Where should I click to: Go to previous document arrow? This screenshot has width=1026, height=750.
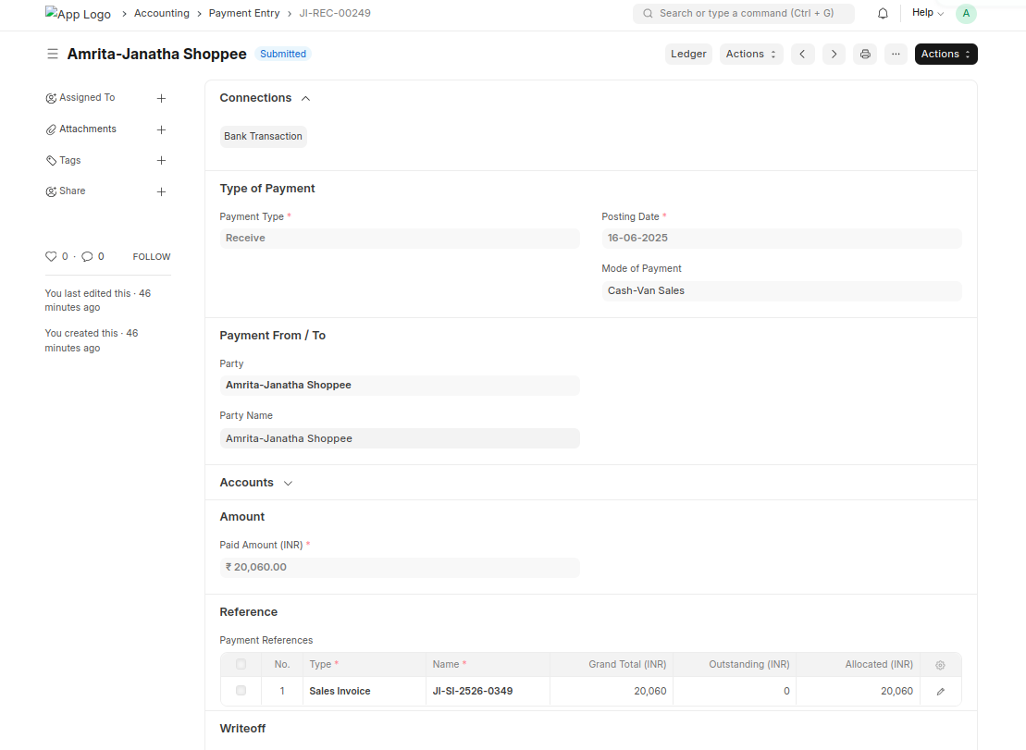click(802, 55)
